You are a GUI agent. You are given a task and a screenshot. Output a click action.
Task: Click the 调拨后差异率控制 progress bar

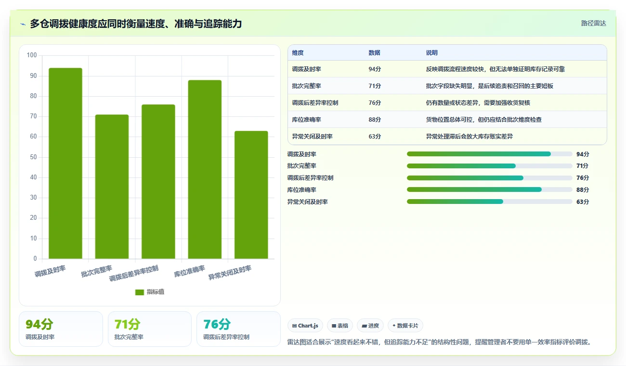click(490, 178)
